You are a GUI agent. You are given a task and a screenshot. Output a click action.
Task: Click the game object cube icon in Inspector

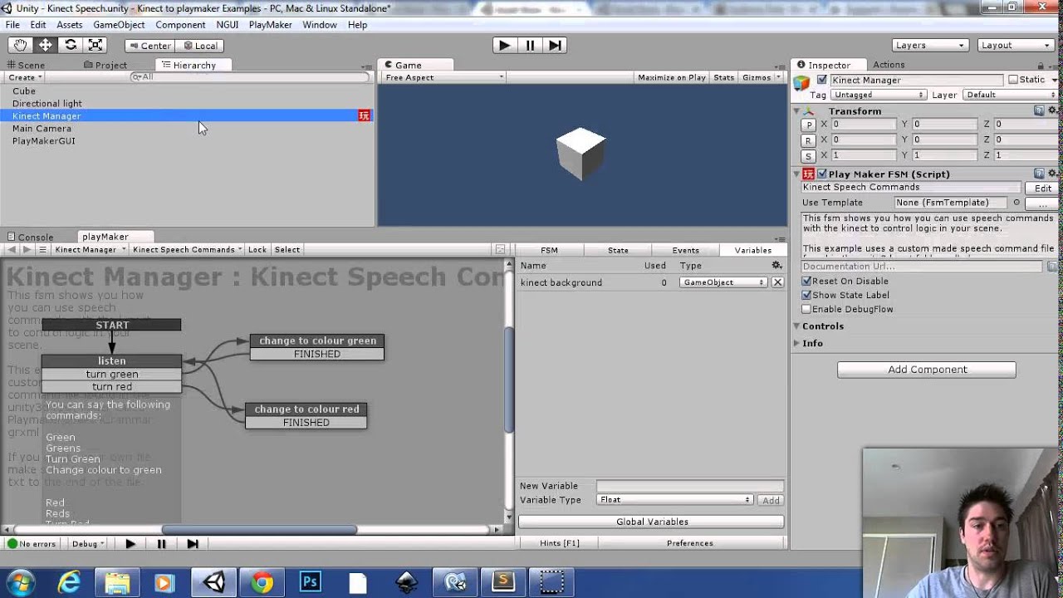coord(801,82)
